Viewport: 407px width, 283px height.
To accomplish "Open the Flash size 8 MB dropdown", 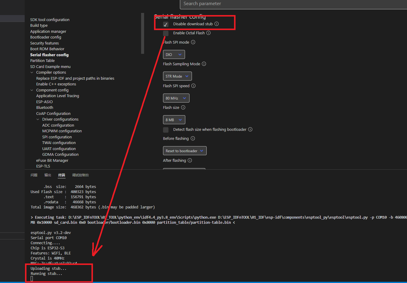I will pyautogui.click(x=174, y=119).
